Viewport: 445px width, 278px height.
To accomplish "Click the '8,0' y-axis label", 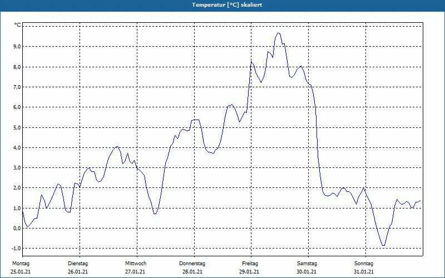I will [17, 67].
